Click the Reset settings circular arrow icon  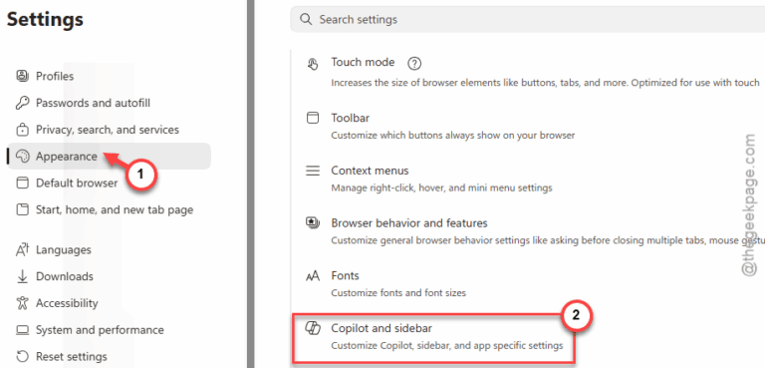click(23, 356)
